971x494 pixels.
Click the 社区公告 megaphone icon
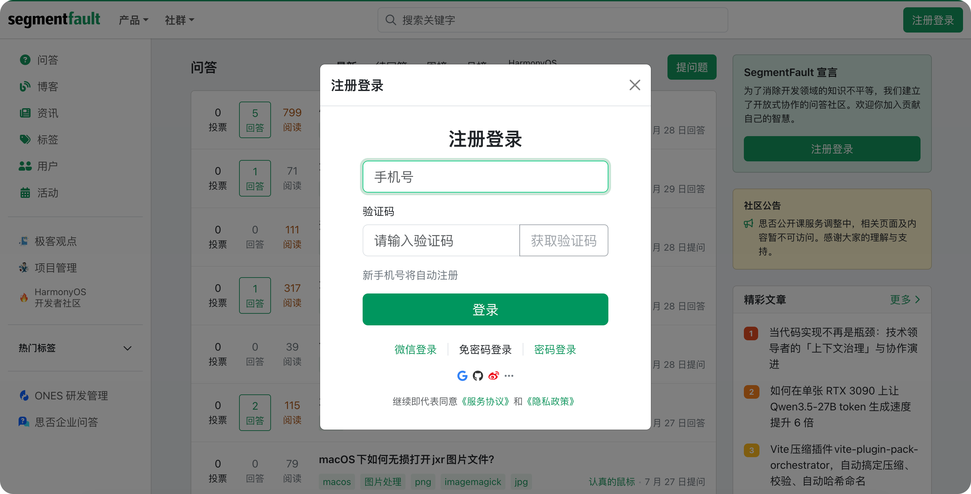pyautogui.click(x=749, y=223)
